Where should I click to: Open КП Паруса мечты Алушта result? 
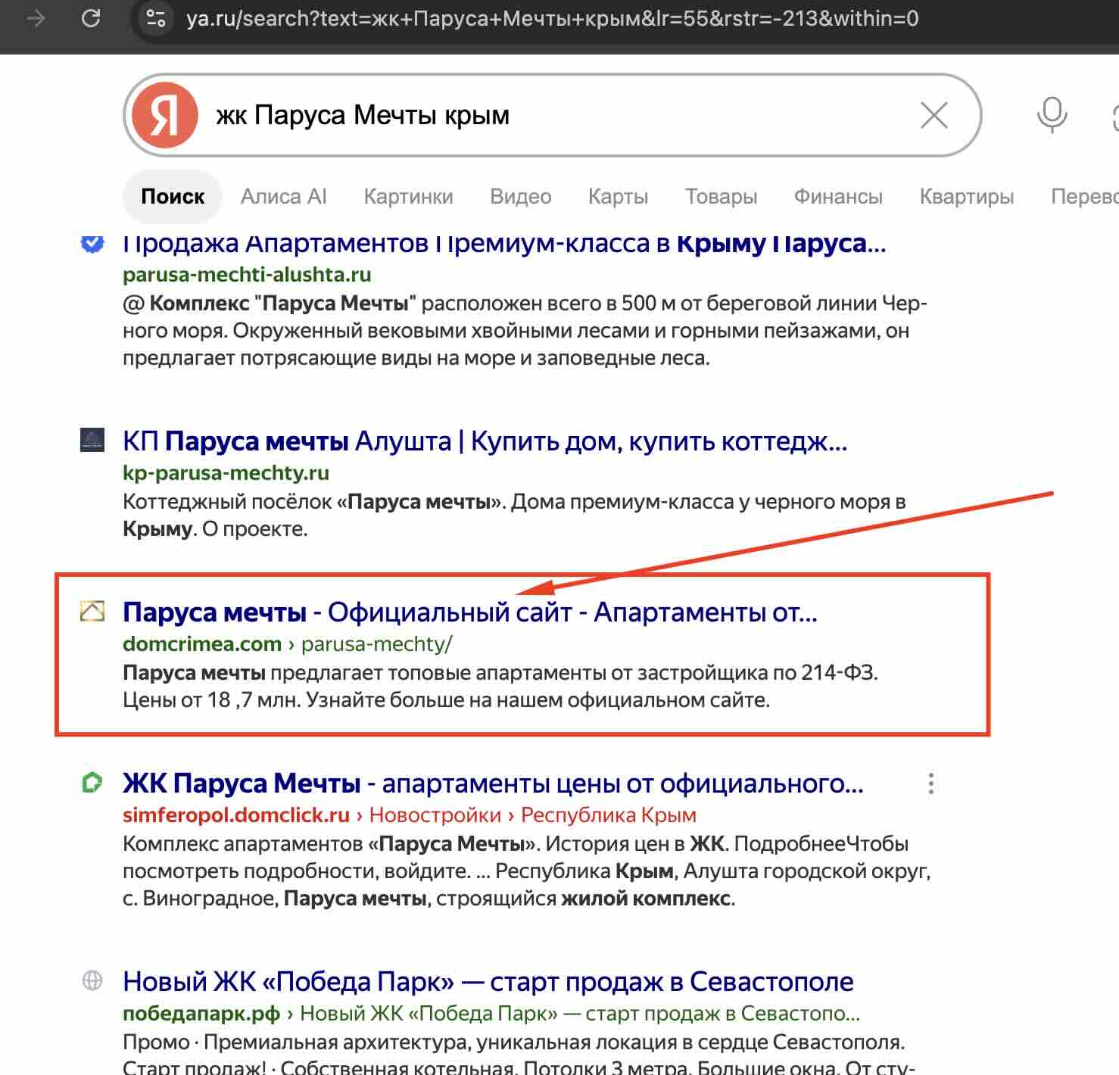[x=485, y=441]
